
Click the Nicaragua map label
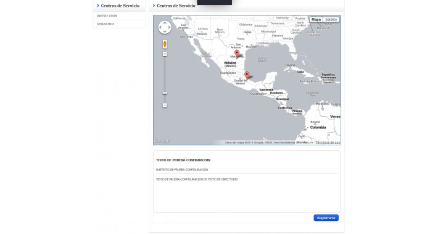point(282,99)
